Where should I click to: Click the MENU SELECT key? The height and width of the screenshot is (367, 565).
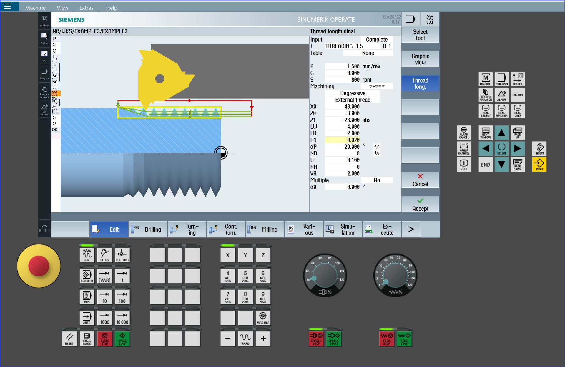point(486,111)
